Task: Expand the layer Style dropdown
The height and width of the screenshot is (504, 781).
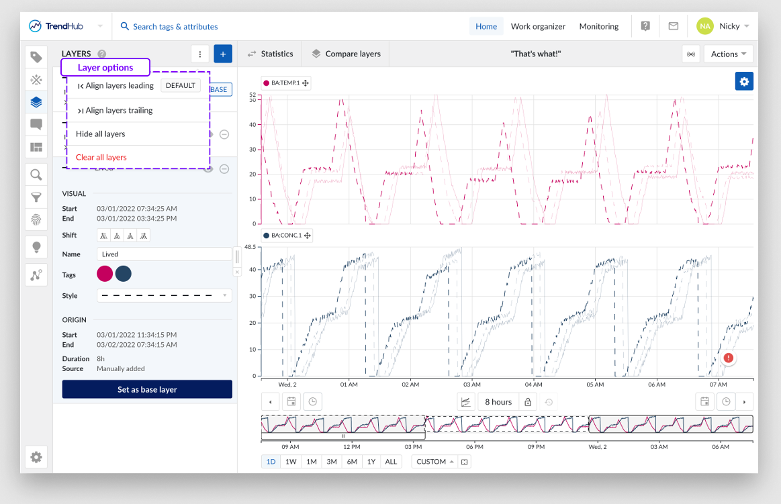Action: pos(165,295)
